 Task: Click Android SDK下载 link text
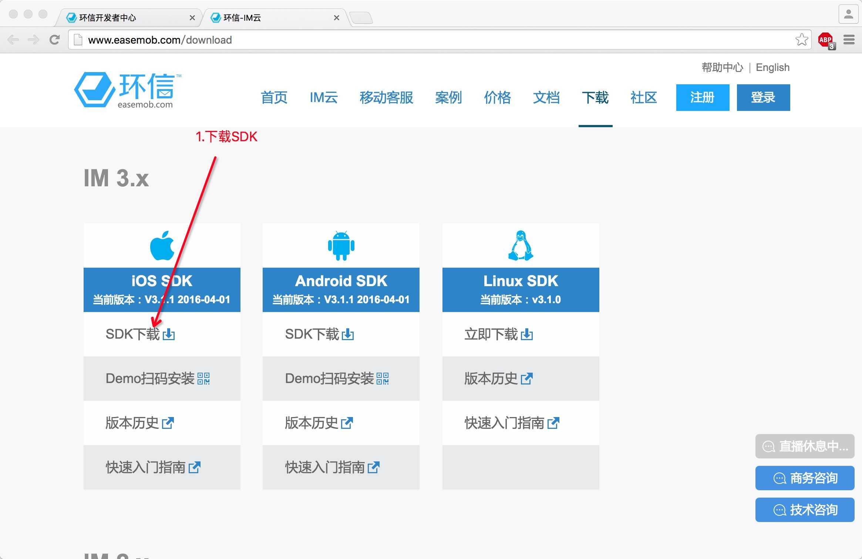312,334
